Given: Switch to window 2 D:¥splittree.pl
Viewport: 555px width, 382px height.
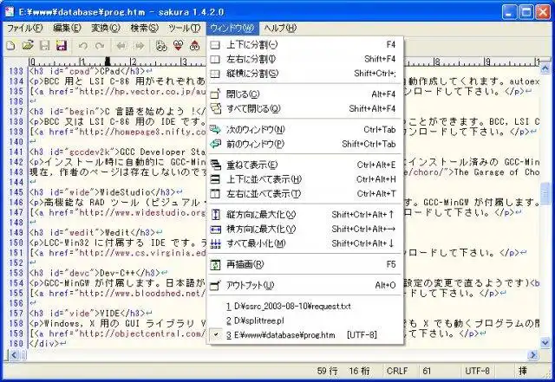Looking at the screenshot, I should (x=305, y=320).
